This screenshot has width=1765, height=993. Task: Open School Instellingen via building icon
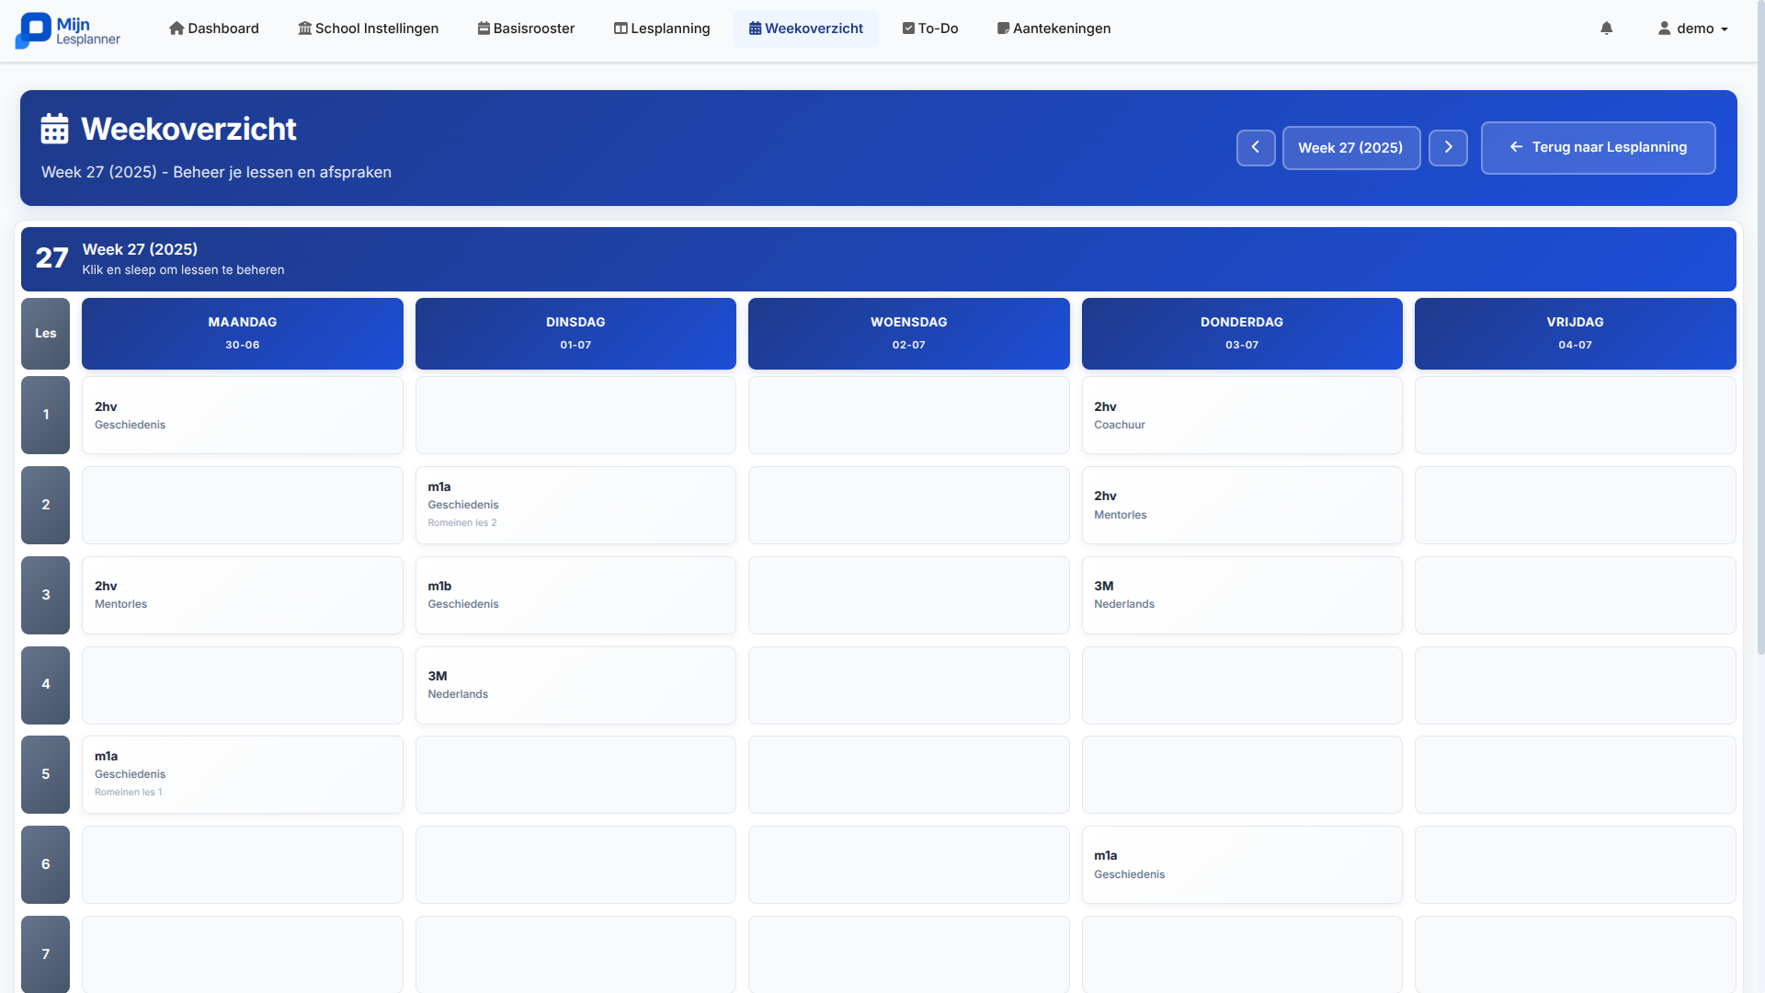pos(304,29)
